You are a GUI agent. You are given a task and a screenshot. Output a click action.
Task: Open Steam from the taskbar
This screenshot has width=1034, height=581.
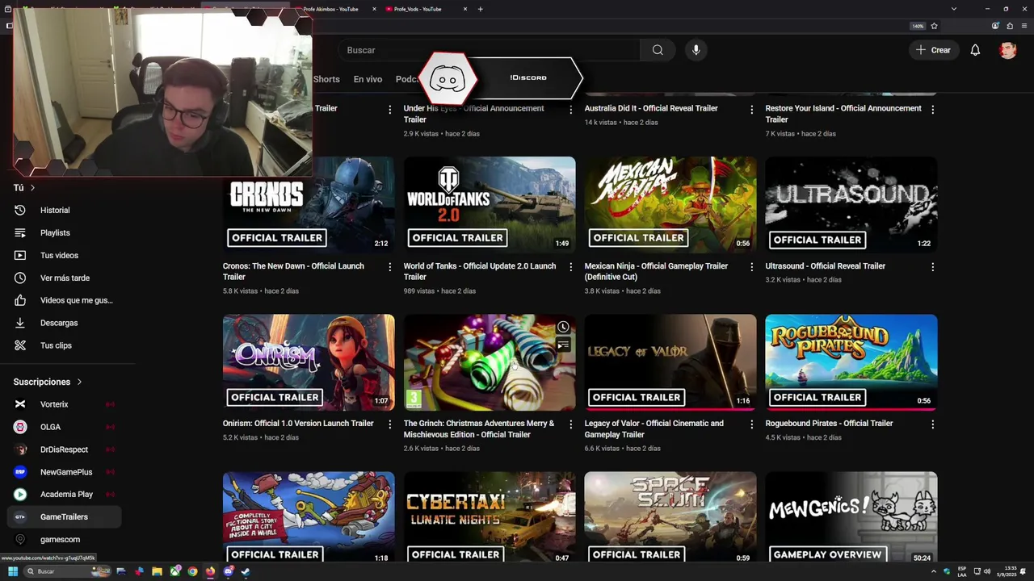tap(246, 571)
